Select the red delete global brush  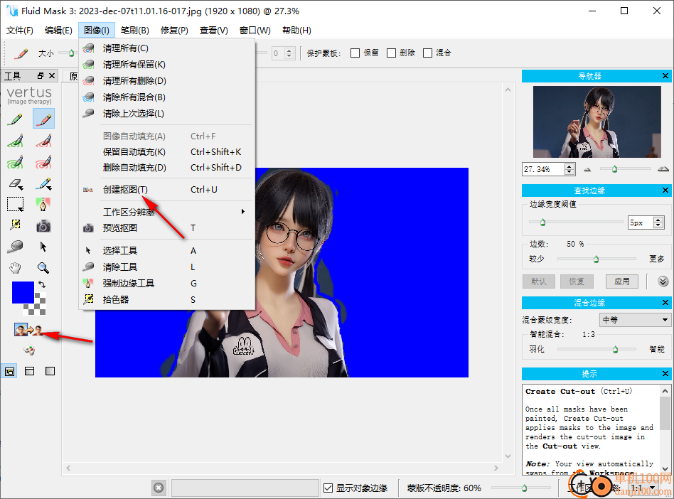pos(43,162)
